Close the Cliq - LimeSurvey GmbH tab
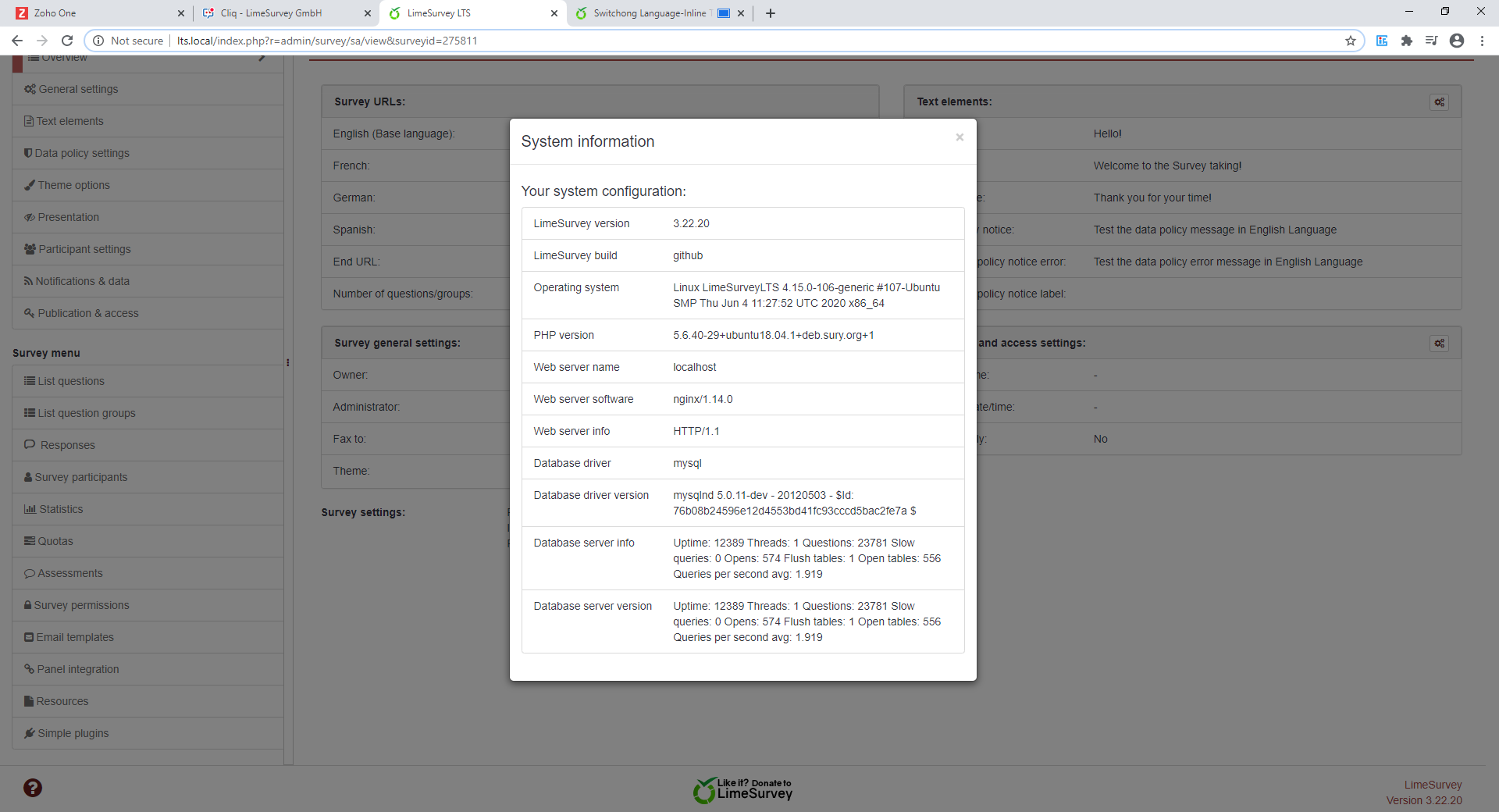 (368, 13)
